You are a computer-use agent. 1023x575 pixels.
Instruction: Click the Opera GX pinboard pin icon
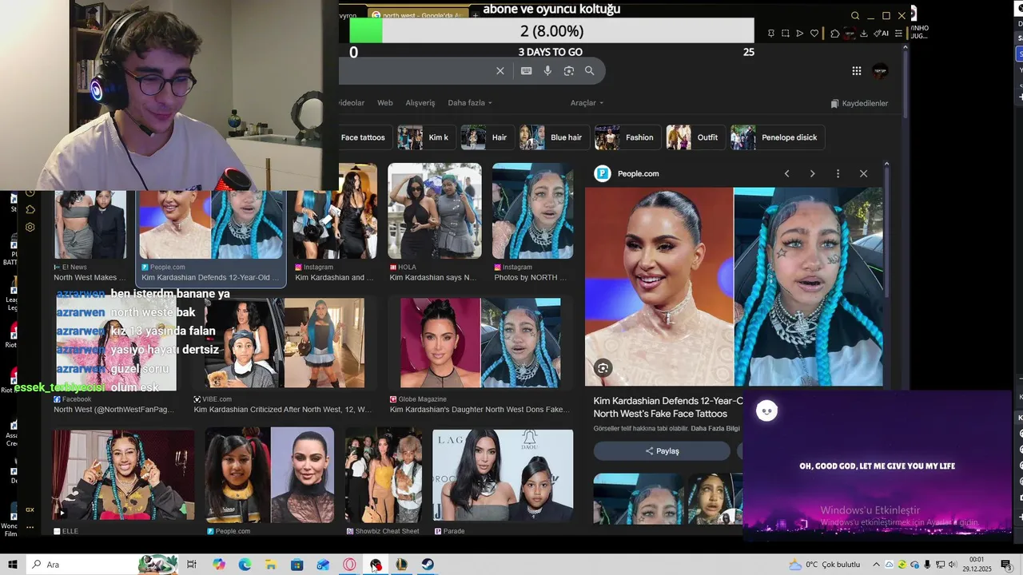pyautogui.click(x=770, y=34)
